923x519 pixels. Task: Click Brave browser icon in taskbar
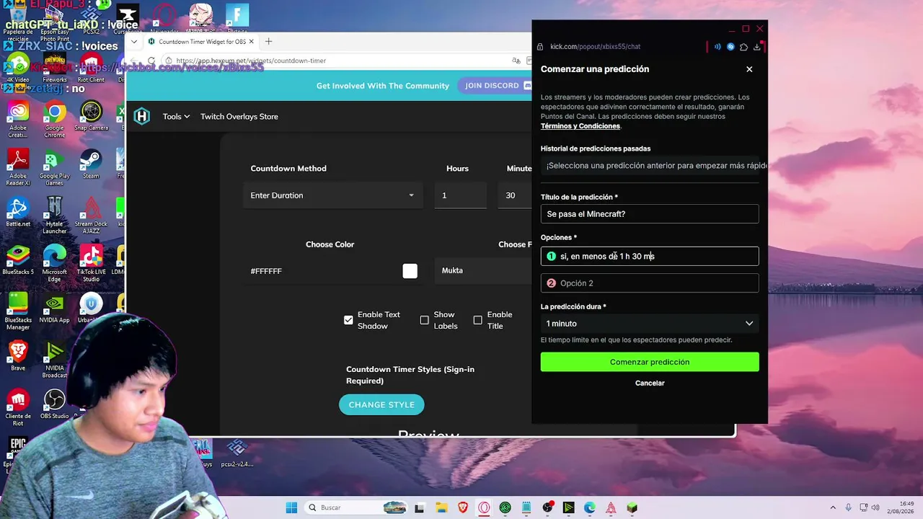[x=463, y=507]
